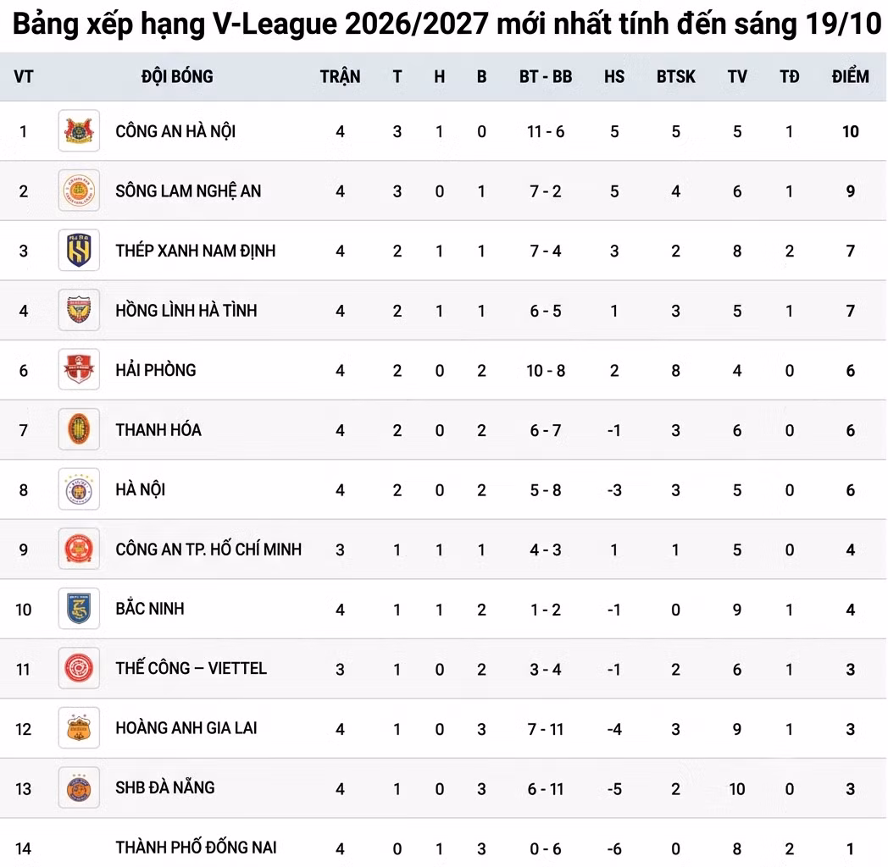Click the ĐỘI BÓNG header
This screenshot has width=888, height=867.
[177, 76]
